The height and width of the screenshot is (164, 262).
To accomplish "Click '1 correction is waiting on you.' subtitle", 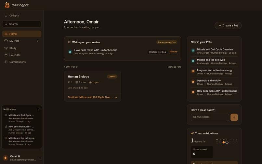I will click(82, 27).
